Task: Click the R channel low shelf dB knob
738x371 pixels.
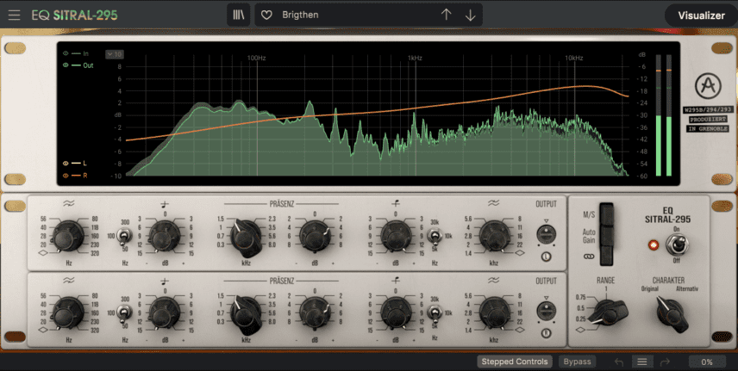Action: (166, 312)
